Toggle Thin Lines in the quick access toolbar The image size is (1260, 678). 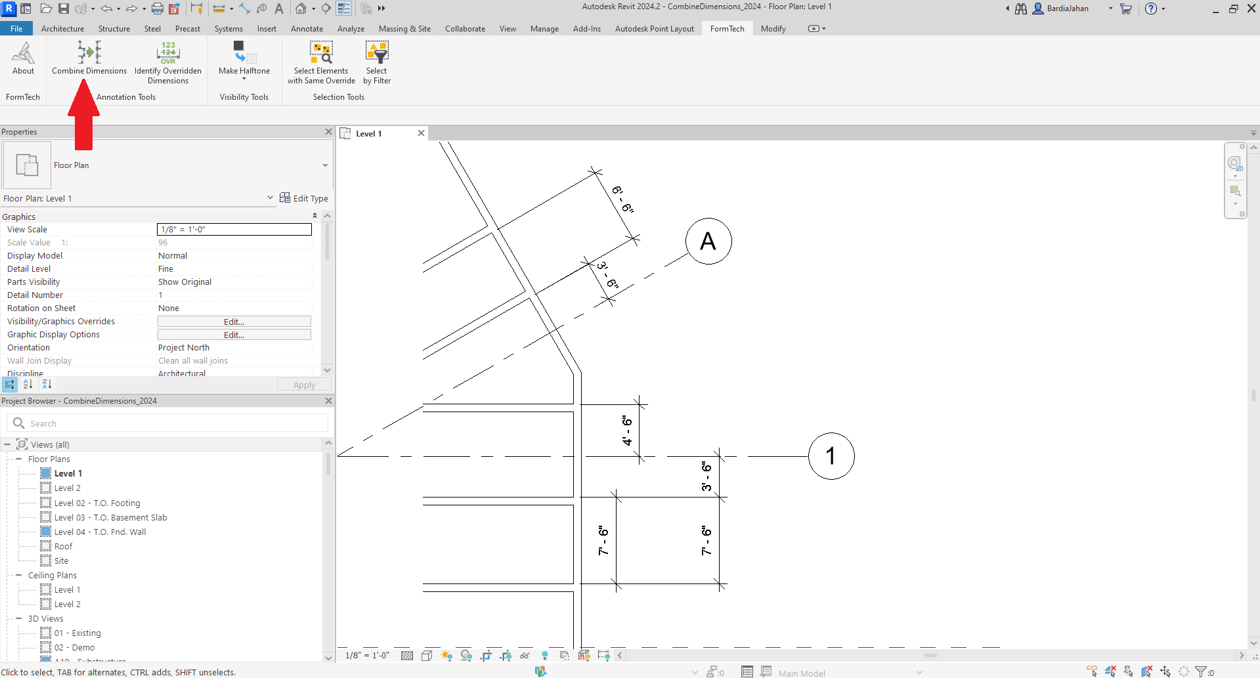(343, 9)
